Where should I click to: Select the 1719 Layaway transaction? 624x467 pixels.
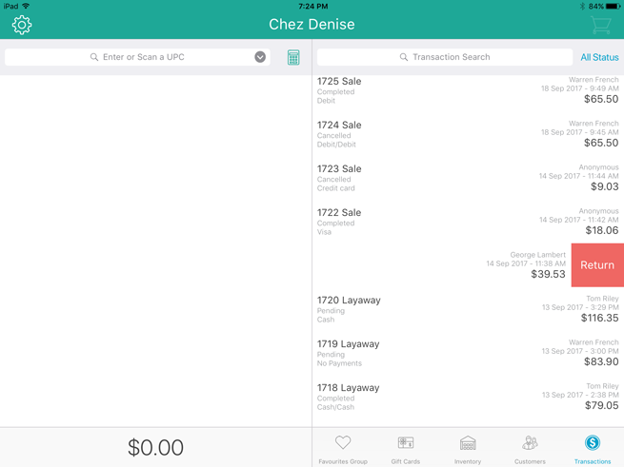click(468, 353)
